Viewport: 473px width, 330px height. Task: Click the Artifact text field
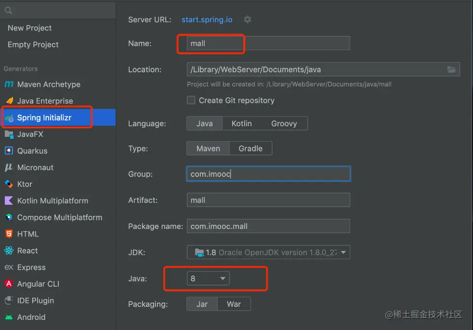coord(268,200)
